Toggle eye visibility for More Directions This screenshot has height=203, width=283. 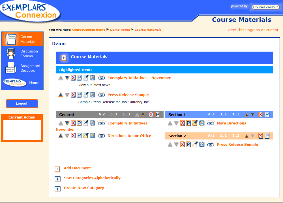[210, 123]
